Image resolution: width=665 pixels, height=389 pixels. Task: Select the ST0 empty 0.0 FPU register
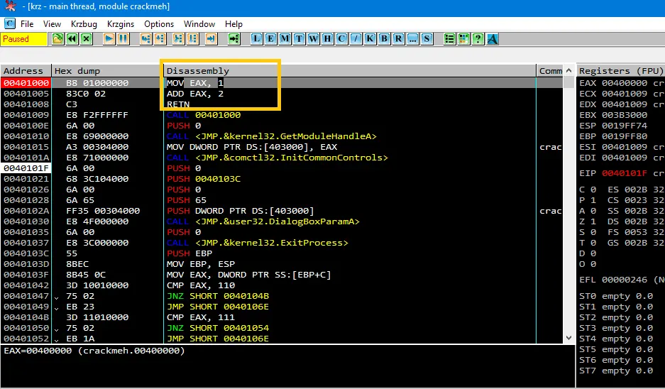(x=616, y=296)
